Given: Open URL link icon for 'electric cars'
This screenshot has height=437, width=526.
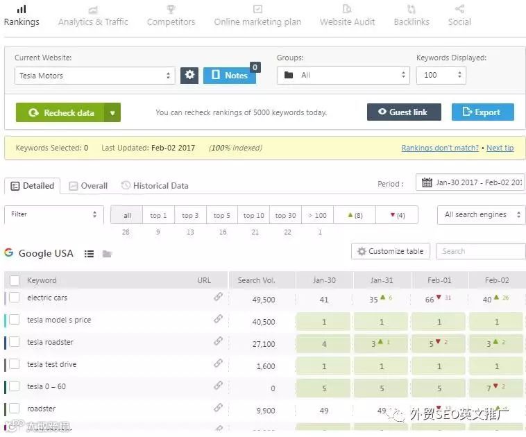Looking at the screenshot, I should pos(218,296).
